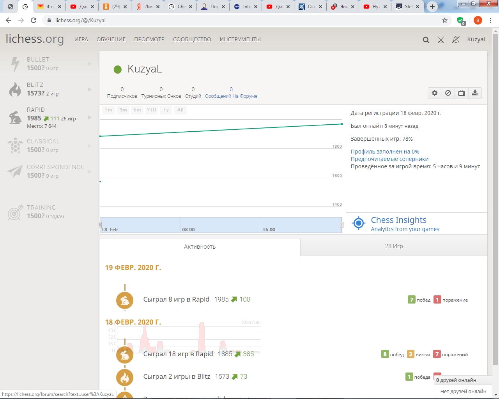Go back in browser history

click(x=9, y=20)
